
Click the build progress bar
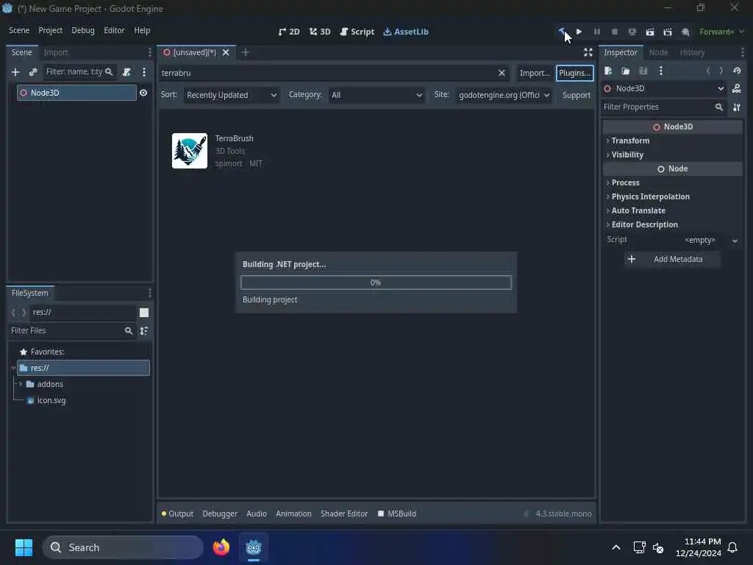point(376,282)
